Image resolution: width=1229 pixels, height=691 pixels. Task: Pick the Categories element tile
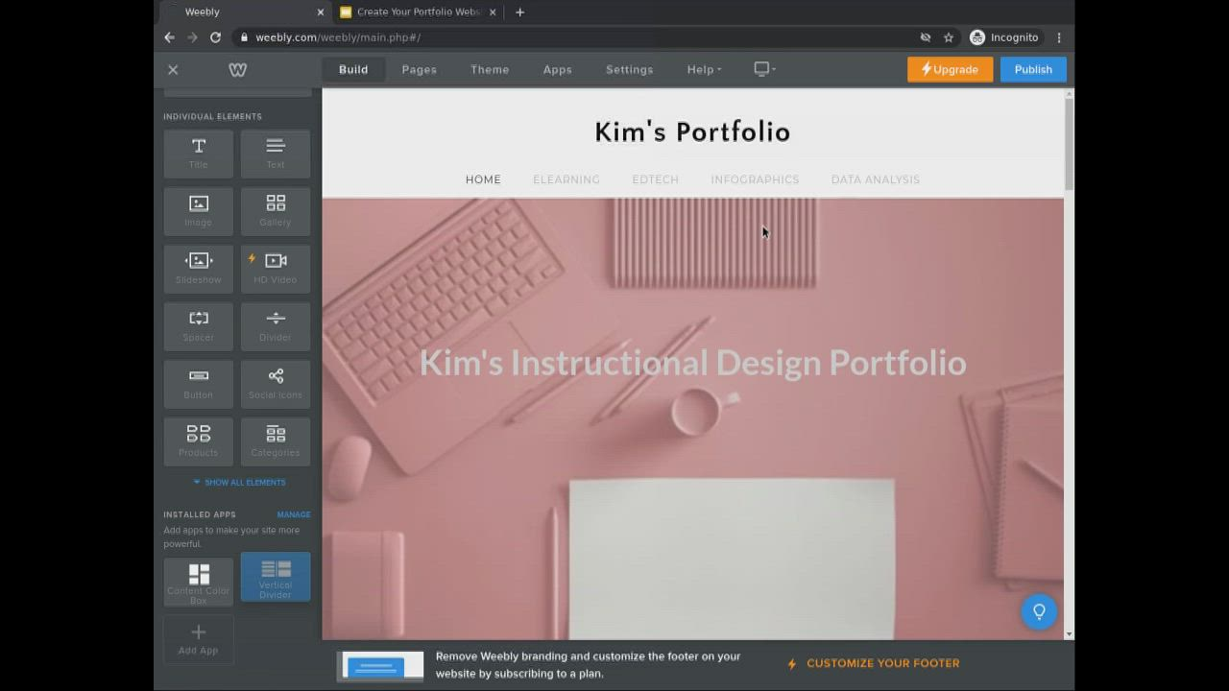pos(276,441)
